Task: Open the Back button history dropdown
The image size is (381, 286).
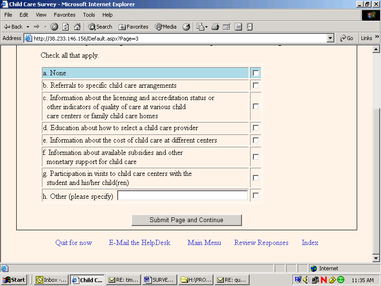Action: (28, 27)
